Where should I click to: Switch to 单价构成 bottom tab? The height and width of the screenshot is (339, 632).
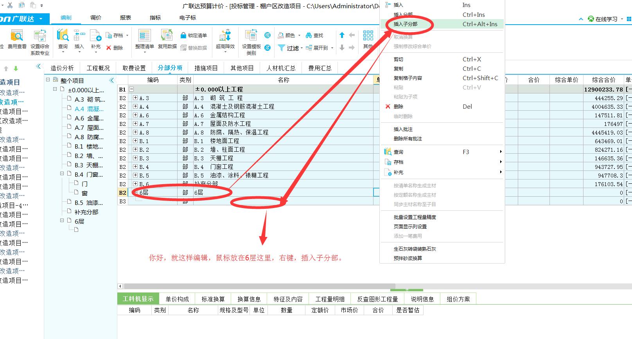click(x=177, y=299)
